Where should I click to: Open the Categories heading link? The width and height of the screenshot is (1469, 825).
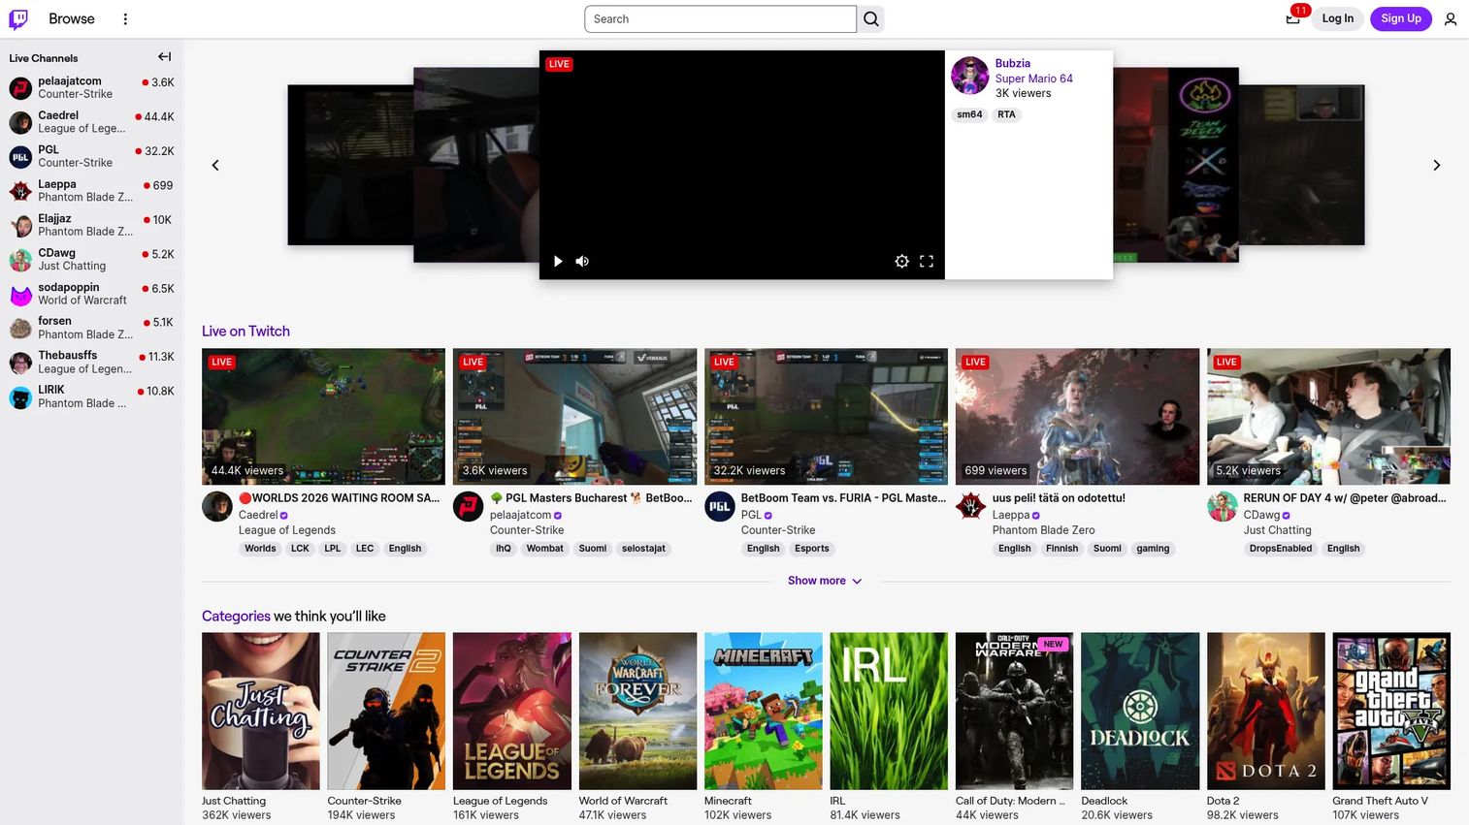(x=236, y=617)
